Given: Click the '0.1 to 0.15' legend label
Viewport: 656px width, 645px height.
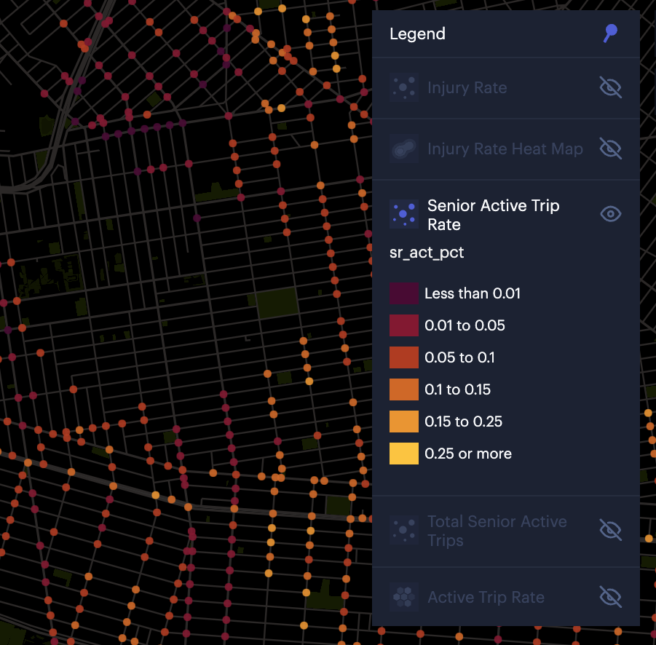Looking at the screenshot, I should click(457, 389).
